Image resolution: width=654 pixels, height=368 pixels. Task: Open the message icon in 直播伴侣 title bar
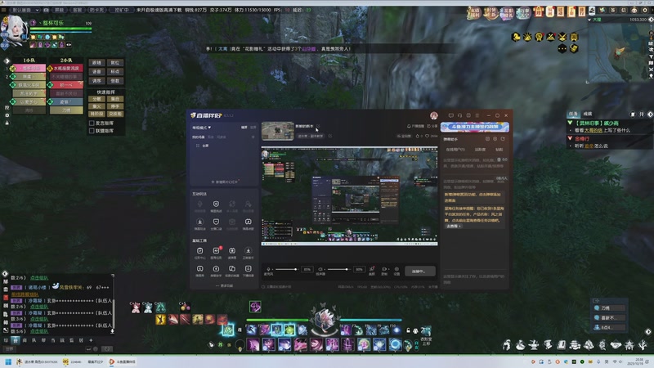[451, 115]
